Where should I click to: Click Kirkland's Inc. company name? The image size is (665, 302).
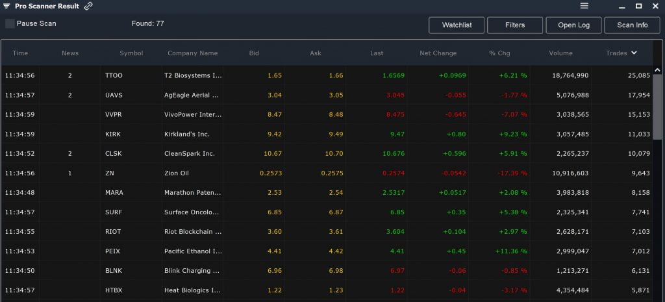point(187,134)
